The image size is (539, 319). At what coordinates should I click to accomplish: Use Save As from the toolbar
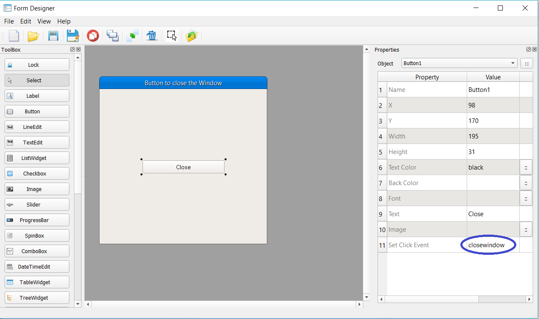tap(73, 36)
